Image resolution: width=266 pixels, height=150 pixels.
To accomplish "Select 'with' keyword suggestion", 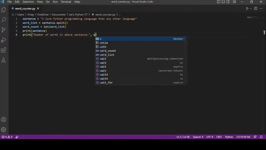I will pyautogui.click(x=140, y=47).
